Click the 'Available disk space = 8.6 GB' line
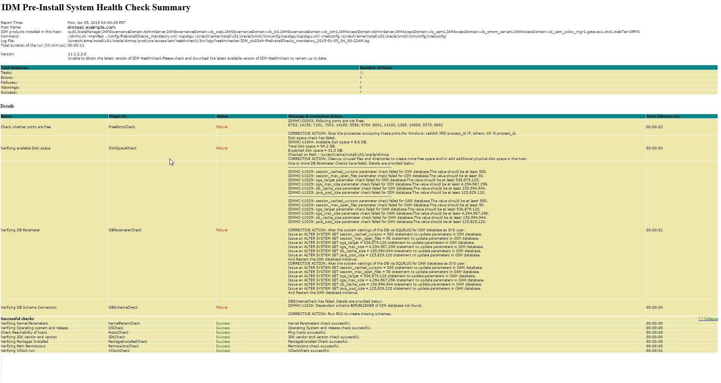Viewport: 721px width, 383px height. tap(328, 142)
